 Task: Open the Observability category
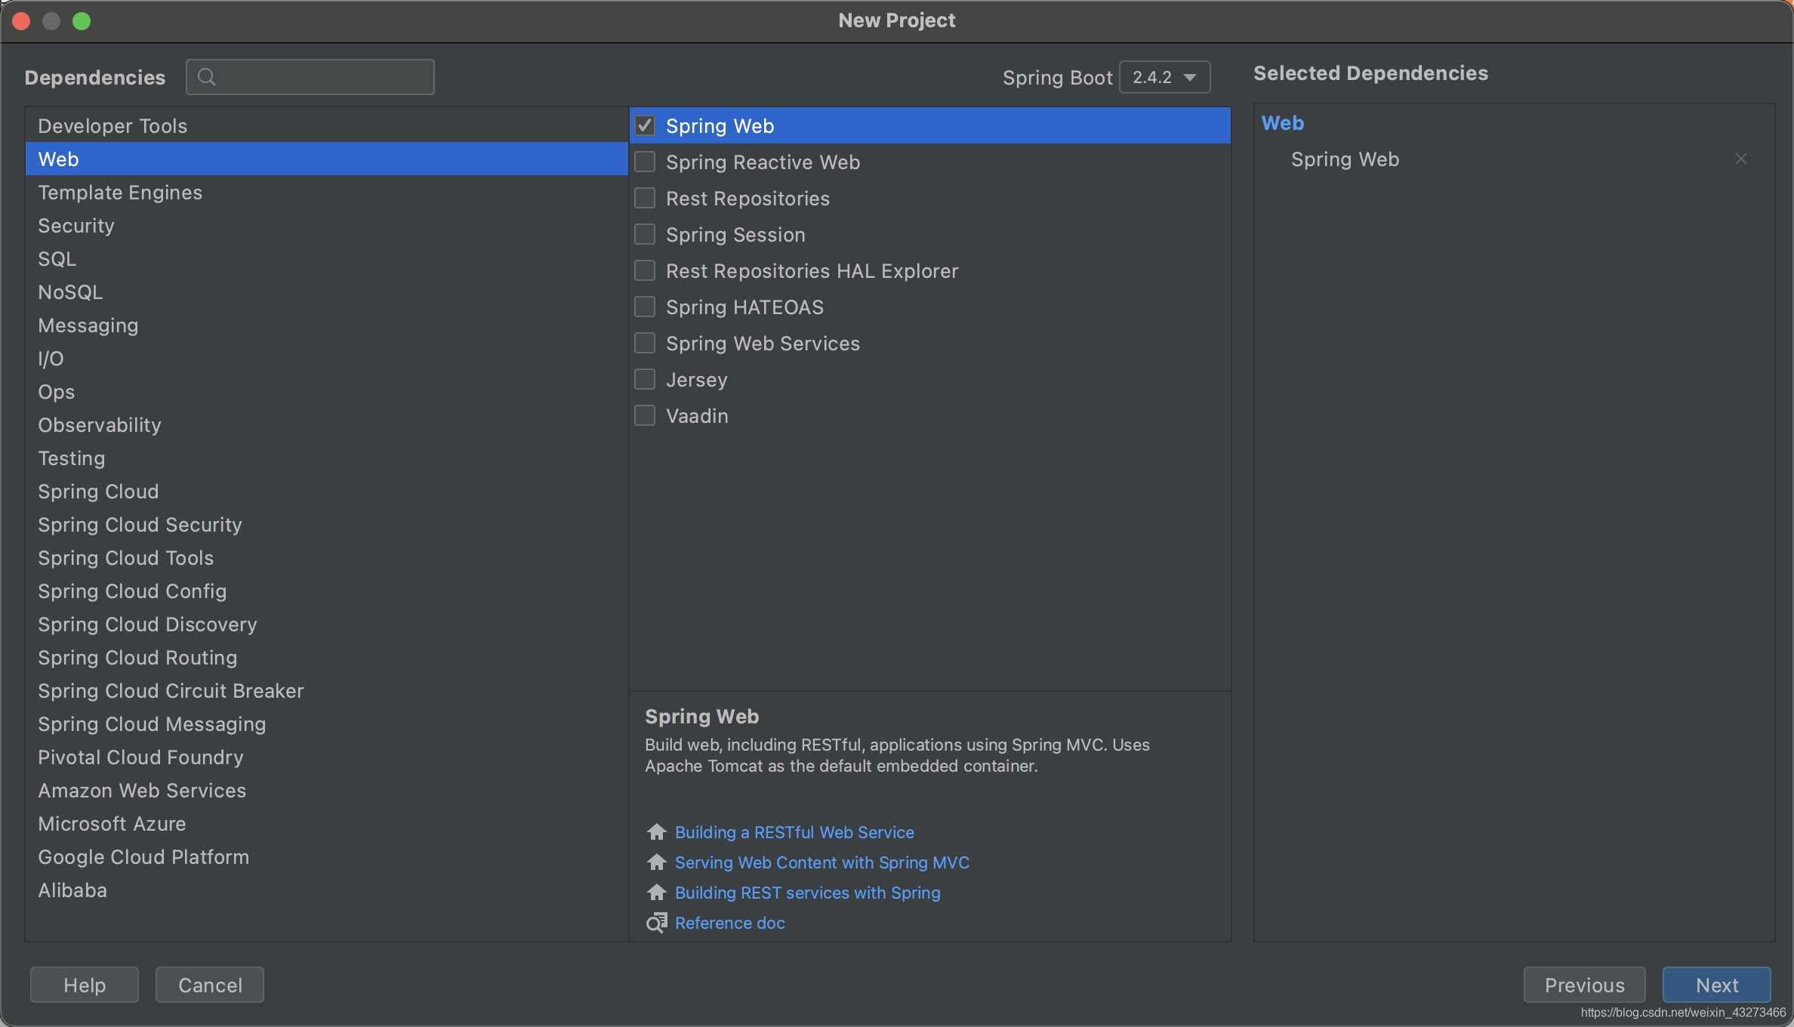point(326,424)
